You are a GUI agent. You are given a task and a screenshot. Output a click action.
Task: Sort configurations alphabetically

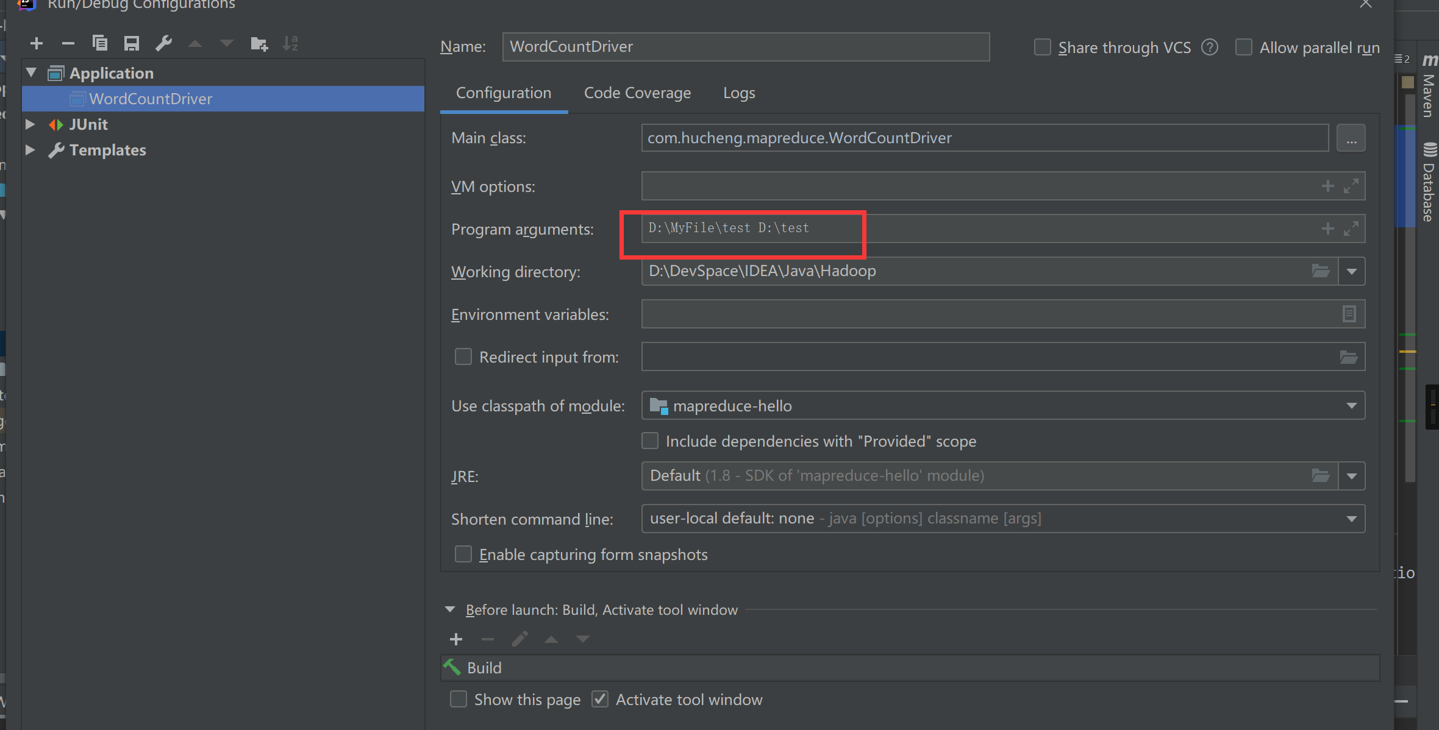[x=290, y=43]
